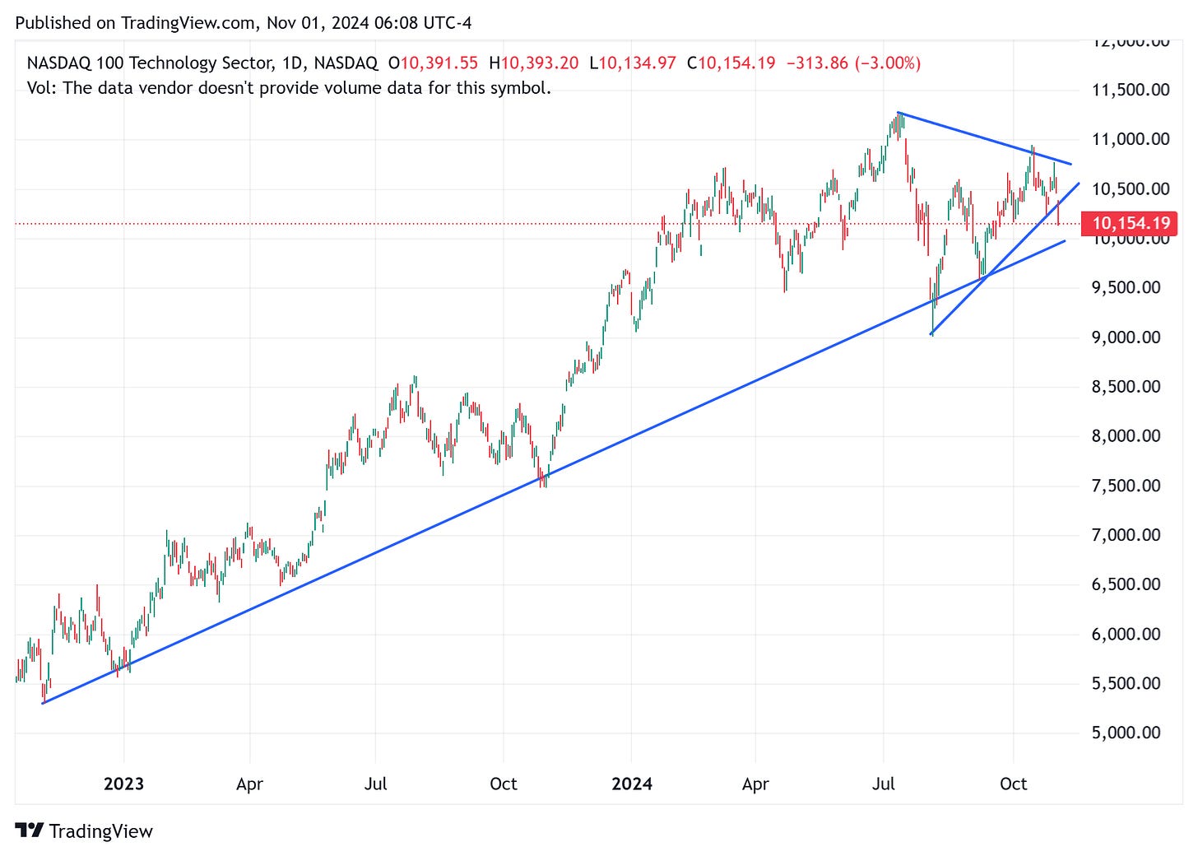Select the highest peak candlestick in July 2024
The width and height of the screenshot is (1198, 856).
tap(898, 123)
